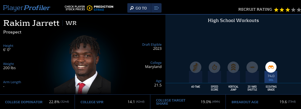Click the Breakout Age metric label
This screenshot has width=301, height=109.
tap(245, 102)
